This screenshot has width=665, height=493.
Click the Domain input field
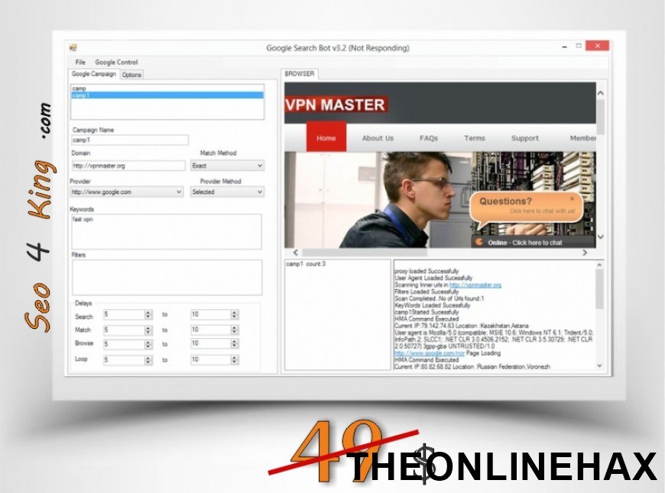point(128,166)
